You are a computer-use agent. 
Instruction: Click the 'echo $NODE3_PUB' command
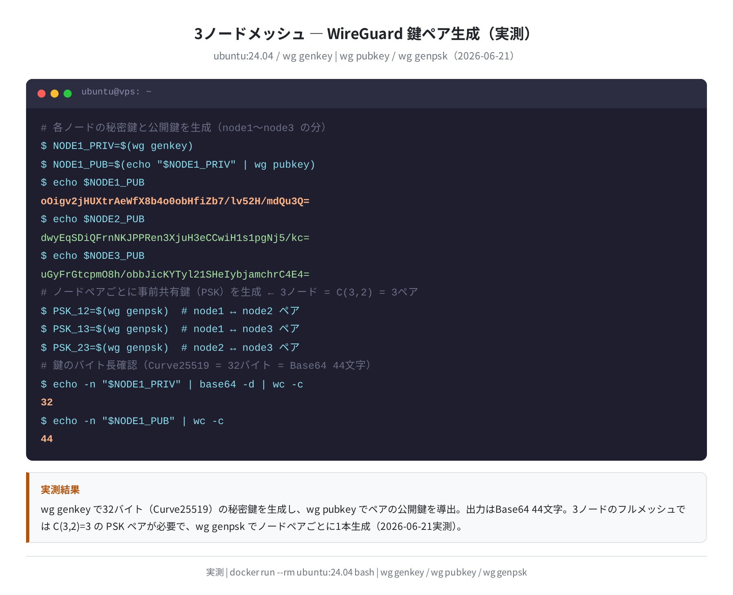click(x=93, y=256)
